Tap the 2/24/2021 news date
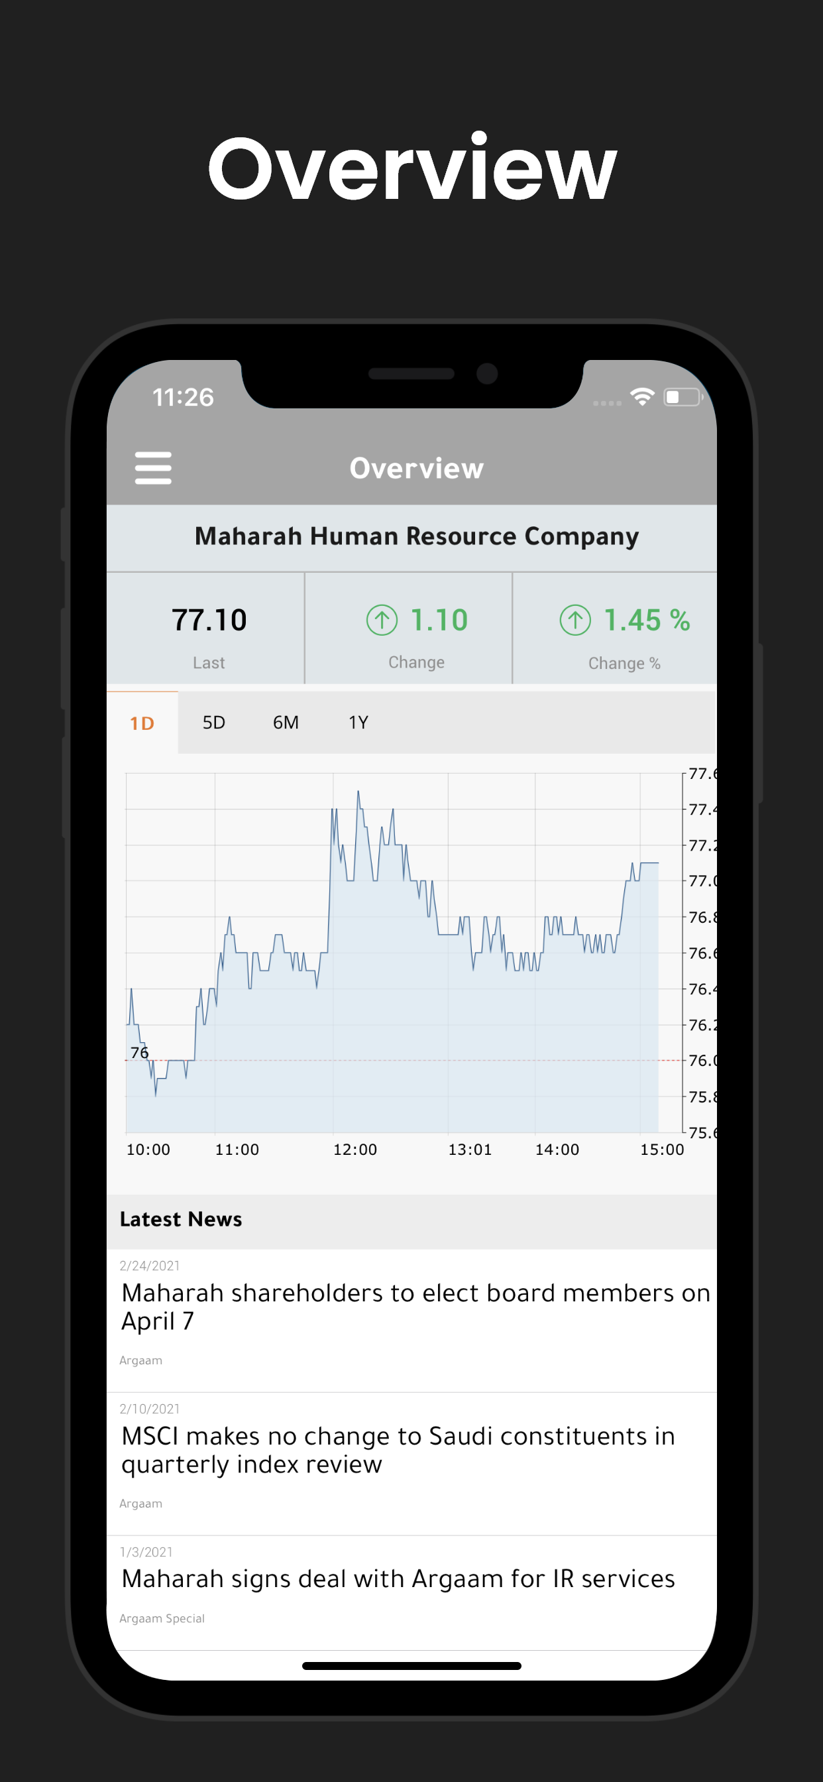This screenshot has width=823, height=1782. pyautogui.click(x=149, y=1266)
